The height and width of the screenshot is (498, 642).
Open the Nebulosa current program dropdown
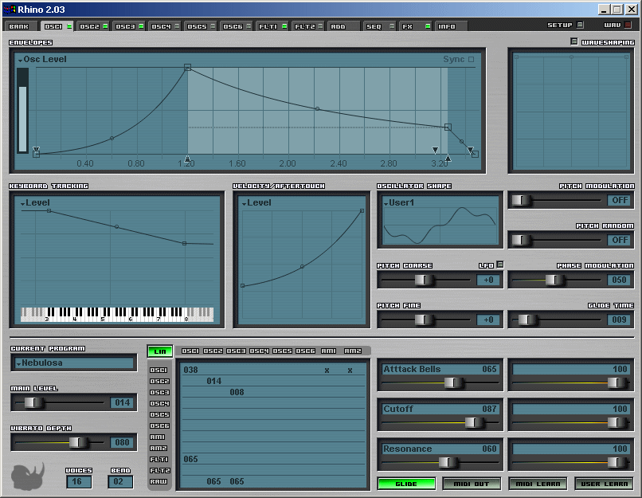74,363
